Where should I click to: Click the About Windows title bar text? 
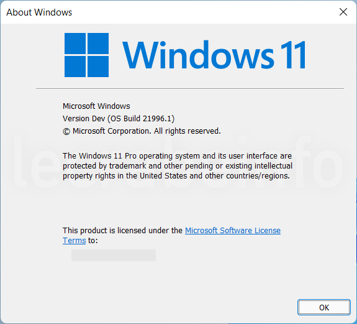39,12
